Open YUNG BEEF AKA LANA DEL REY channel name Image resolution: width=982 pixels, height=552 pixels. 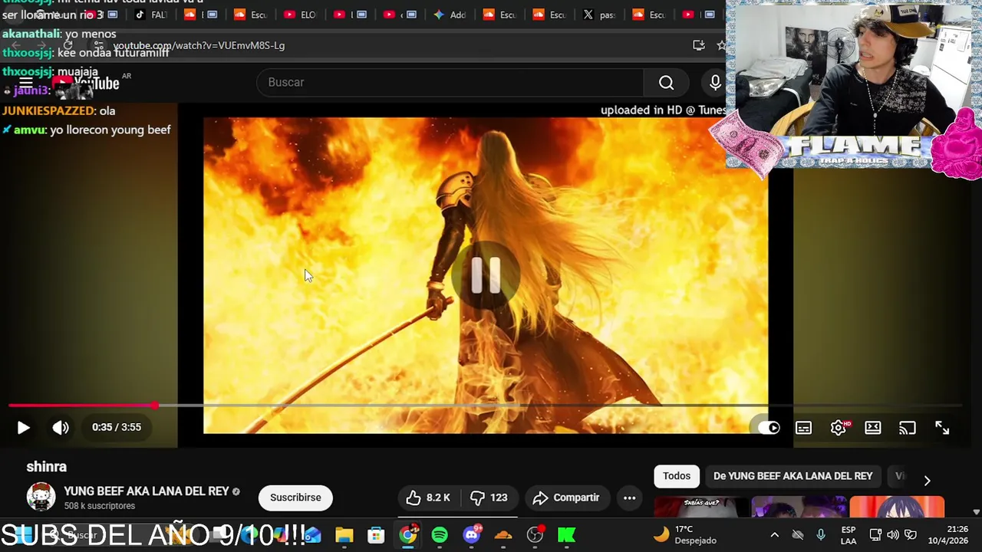click(147, 491)
